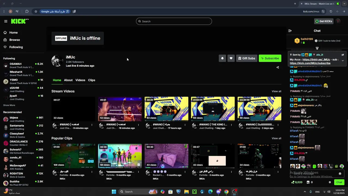Open the 01:55:05 stream video thumbnail

coord(213,109)
